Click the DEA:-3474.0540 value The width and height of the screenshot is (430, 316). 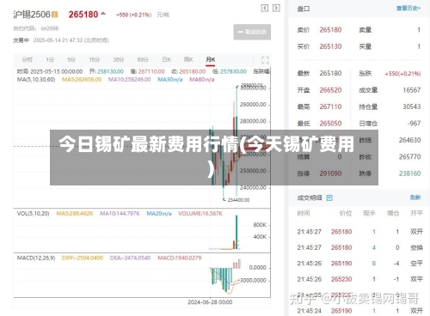click(130, 258)
